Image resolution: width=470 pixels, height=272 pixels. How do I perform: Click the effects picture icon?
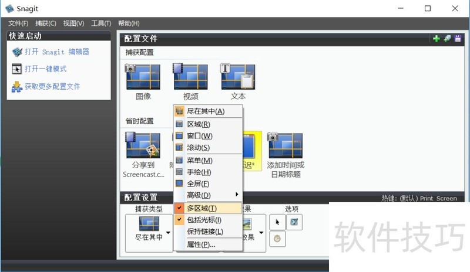pos(247,224)
